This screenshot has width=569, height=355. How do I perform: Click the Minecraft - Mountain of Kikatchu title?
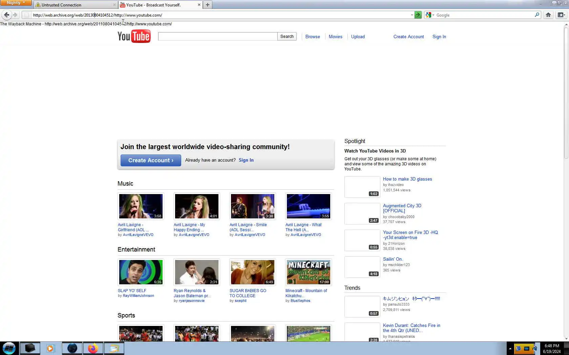tap(306, 293)
